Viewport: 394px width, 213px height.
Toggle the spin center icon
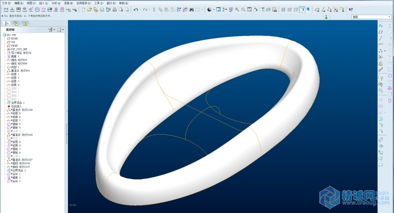[x=225, y=9]
